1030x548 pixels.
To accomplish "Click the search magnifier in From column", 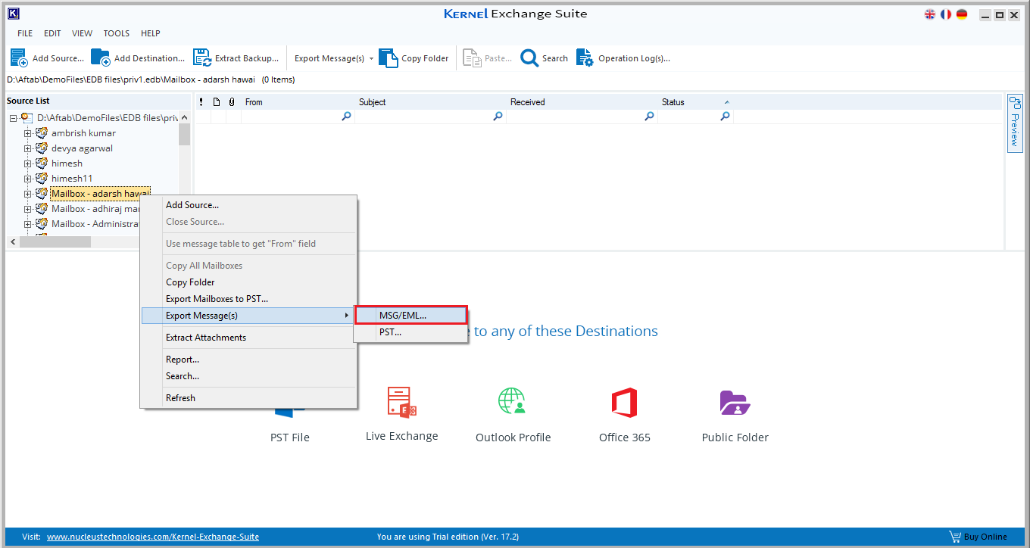I will tap(346, 117).
